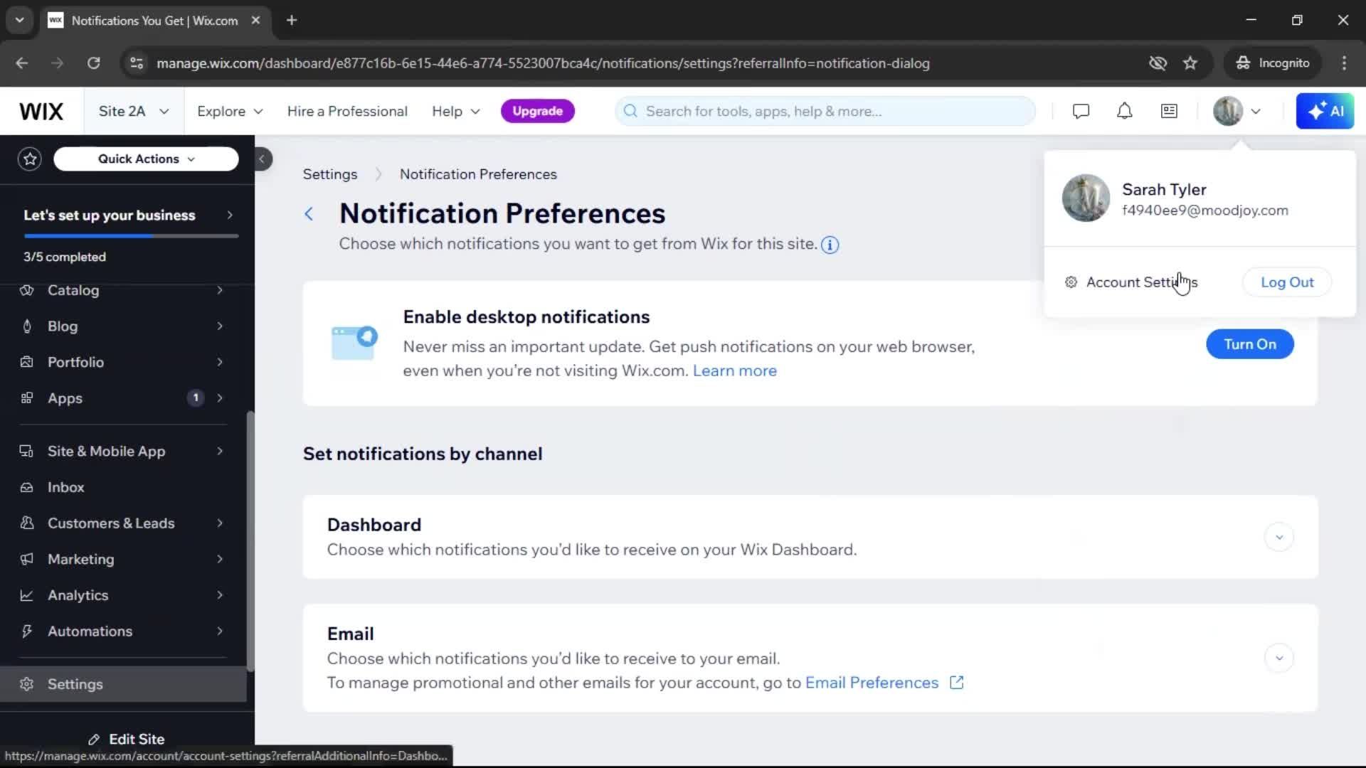Expand the Catalog chevron in sidebar
This screenshot has width=1366, height=768.
click(x=220, y=291)
